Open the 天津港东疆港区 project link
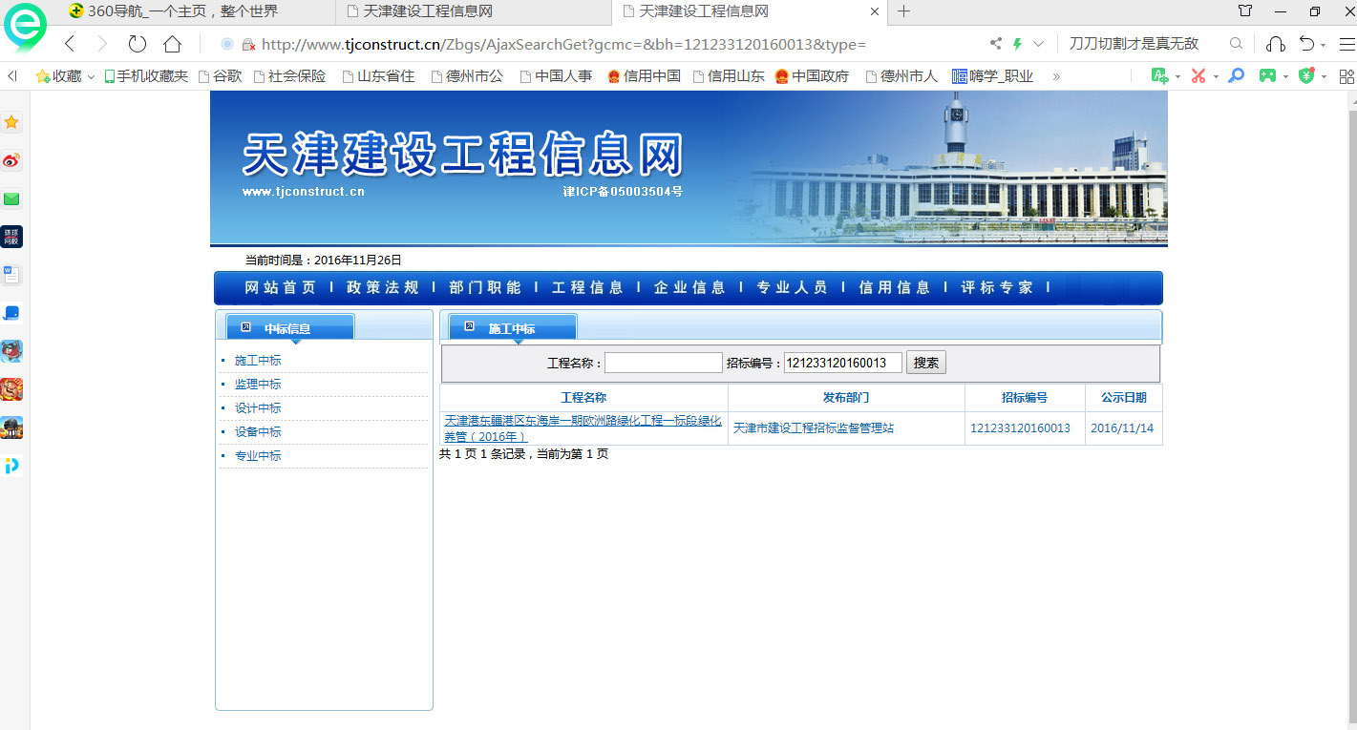The height and width of the screenshot is (730, 1357). 583,428
